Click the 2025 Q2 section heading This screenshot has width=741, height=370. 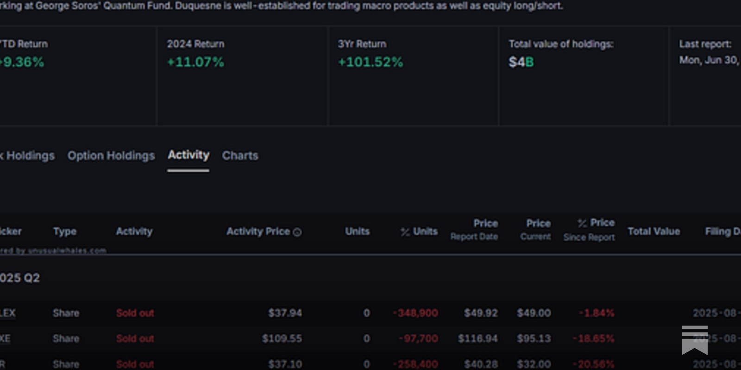tap(20, 278)
